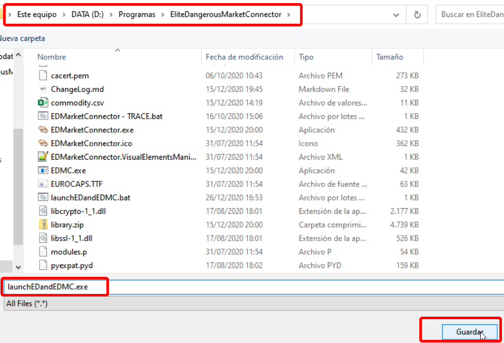504x343 pixels.
Task: Click the library.zip archive icon
Action: click(x=43, y=224)
